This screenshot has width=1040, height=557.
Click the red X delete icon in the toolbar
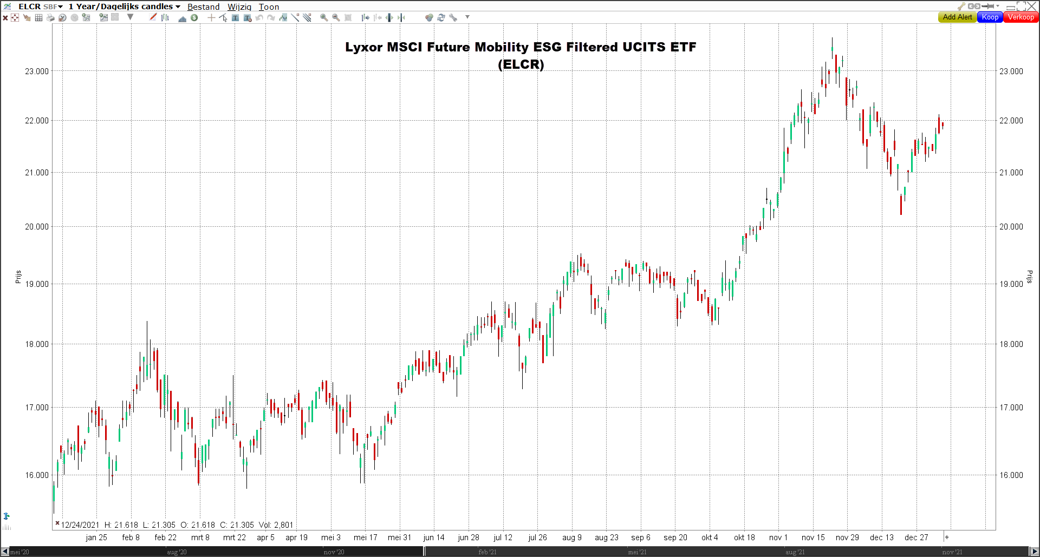5,18
